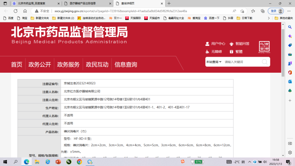Add this page to favorites star icon

click(242, 11)
